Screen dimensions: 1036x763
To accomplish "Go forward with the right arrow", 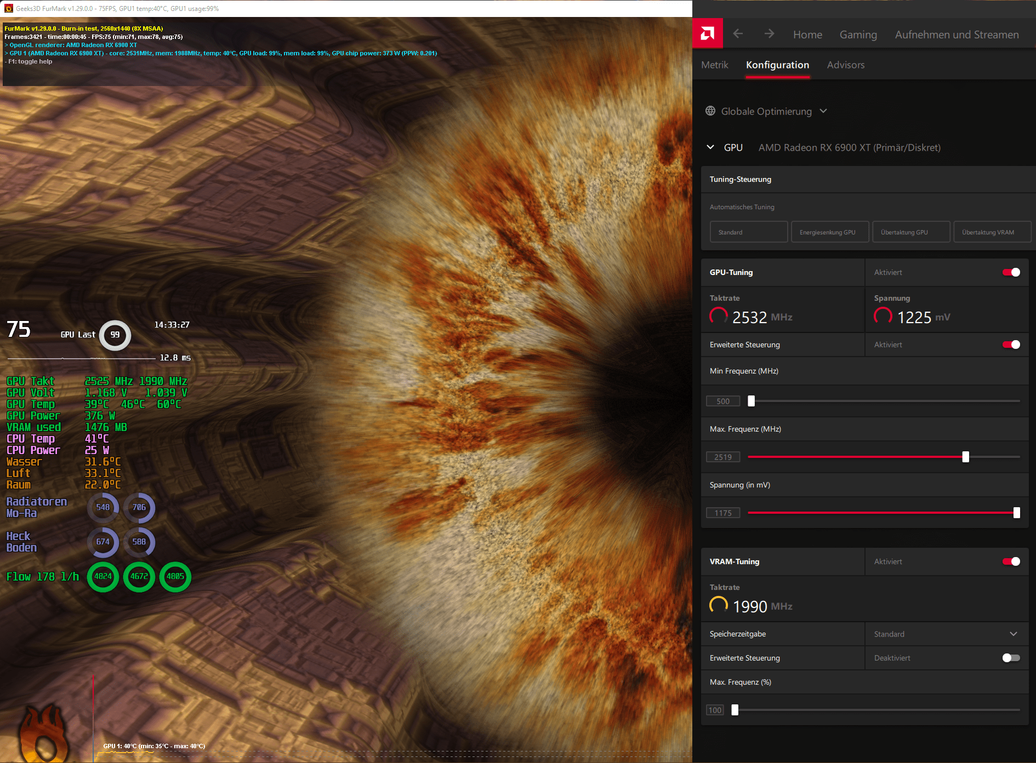I will point(770,34).
